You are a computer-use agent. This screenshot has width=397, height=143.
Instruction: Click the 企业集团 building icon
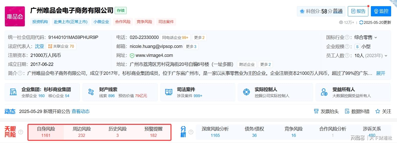[13, 92]
